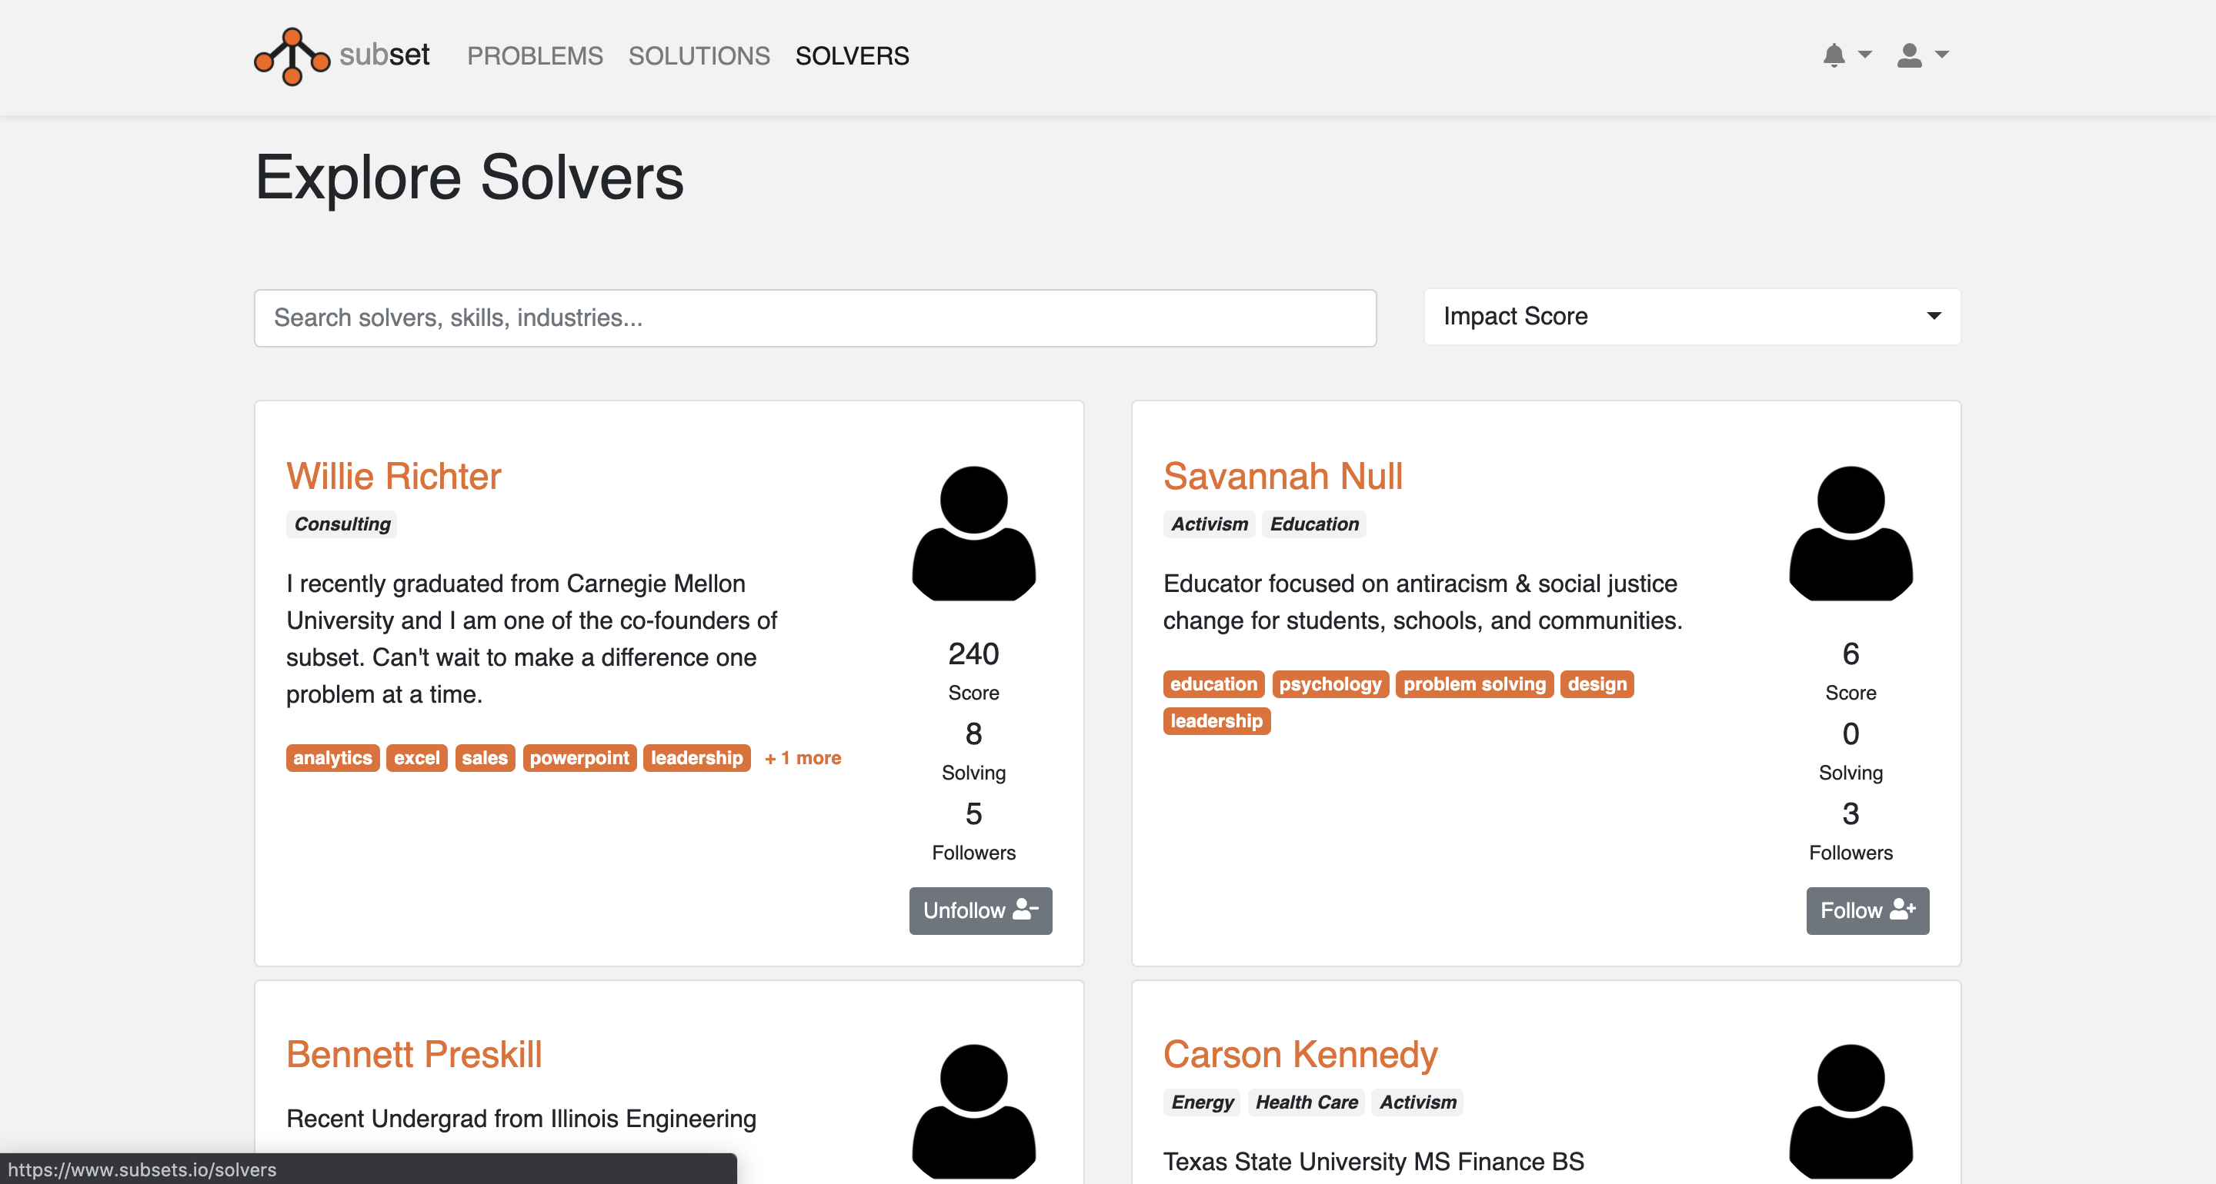Open Carson Kennedy's profile name link
This screenshot has height=1184, width=2216.
(1300, 1054)
